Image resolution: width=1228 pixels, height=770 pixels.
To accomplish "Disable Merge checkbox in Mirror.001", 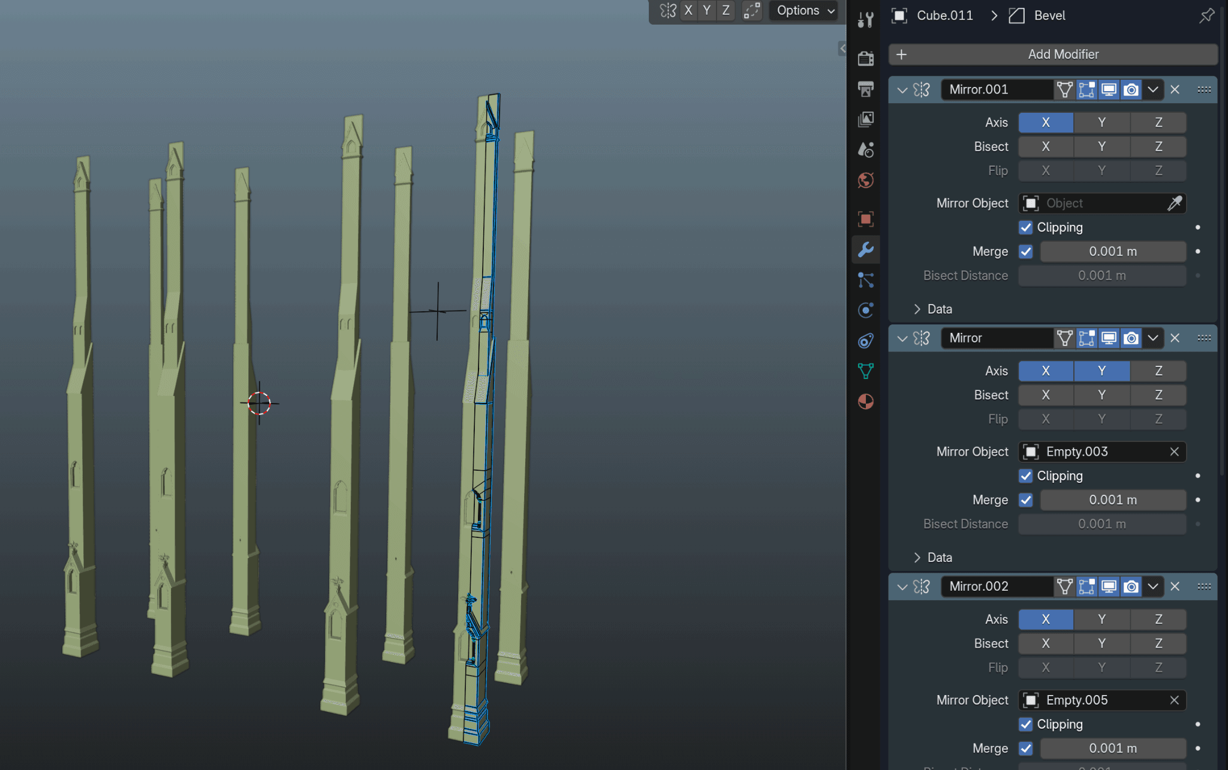I will (1025, 252).
